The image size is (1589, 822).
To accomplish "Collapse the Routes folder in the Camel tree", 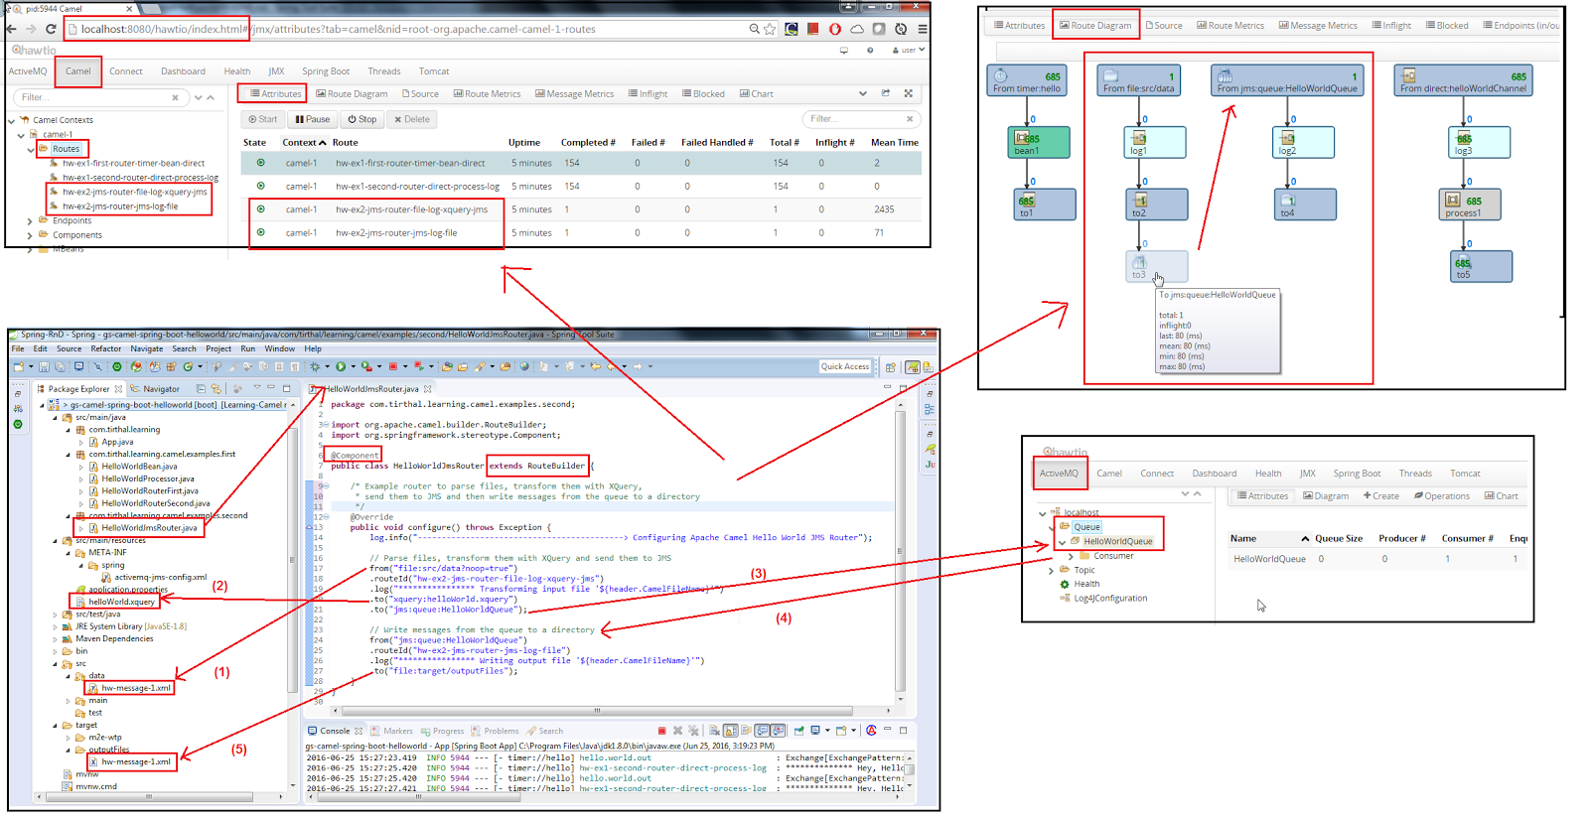I will 31,150.
